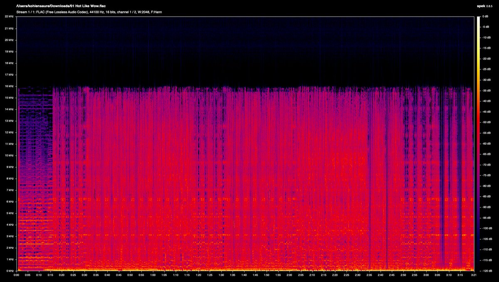The image size is (499, 282).
Task: Click the '10 kHz' frequency label
Action: [9, 155]
